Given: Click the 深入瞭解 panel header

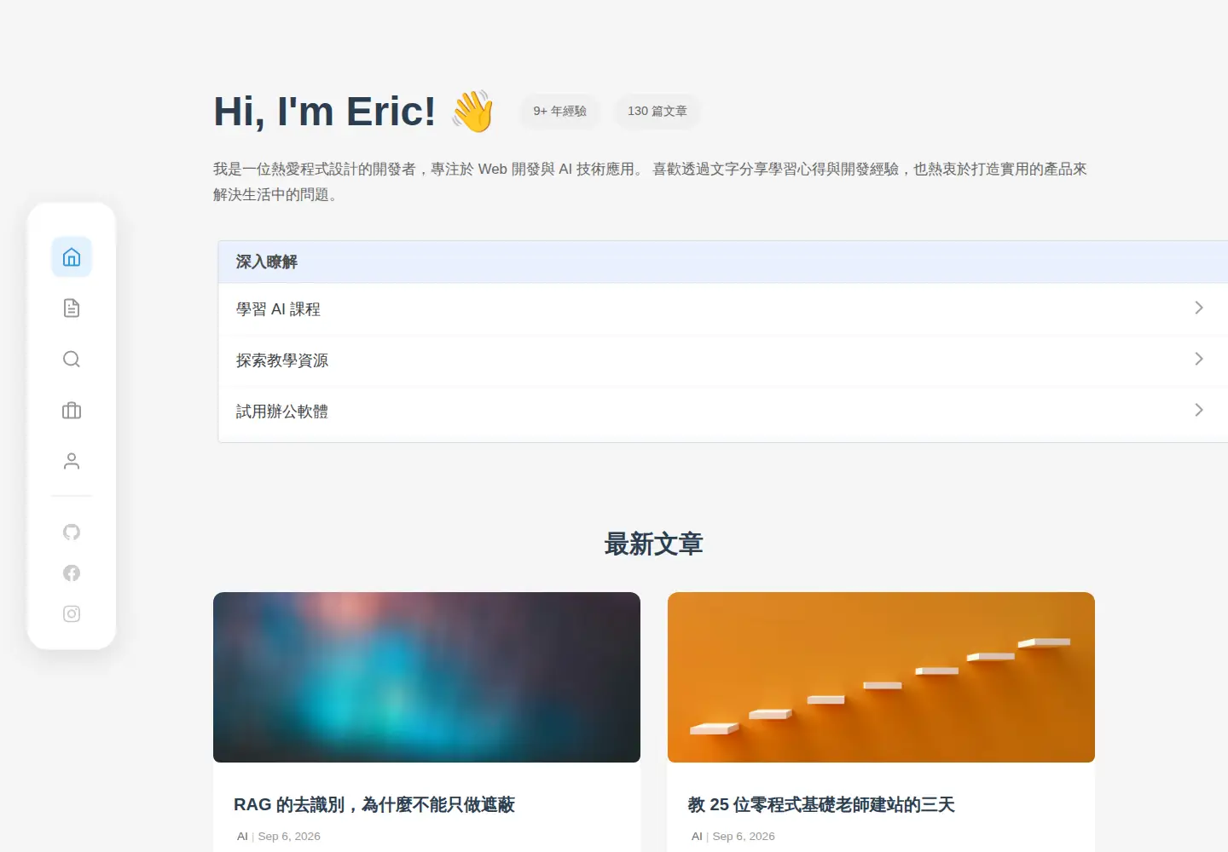Looking at the screenshot, I should coord(723,262).
